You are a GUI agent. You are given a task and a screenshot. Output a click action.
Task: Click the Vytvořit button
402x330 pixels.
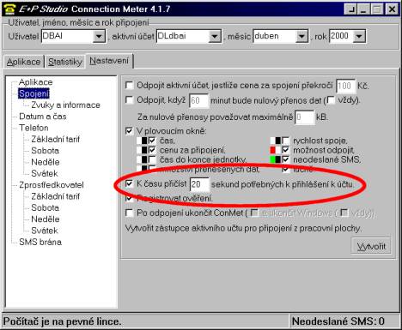(371, 246)
